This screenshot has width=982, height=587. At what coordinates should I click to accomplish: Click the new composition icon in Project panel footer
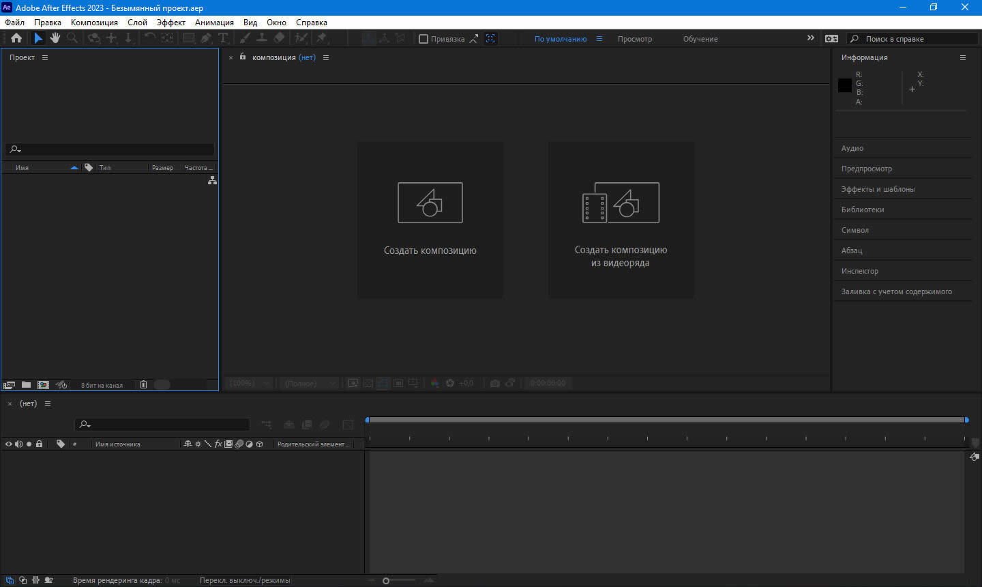(x=43, y=385)
